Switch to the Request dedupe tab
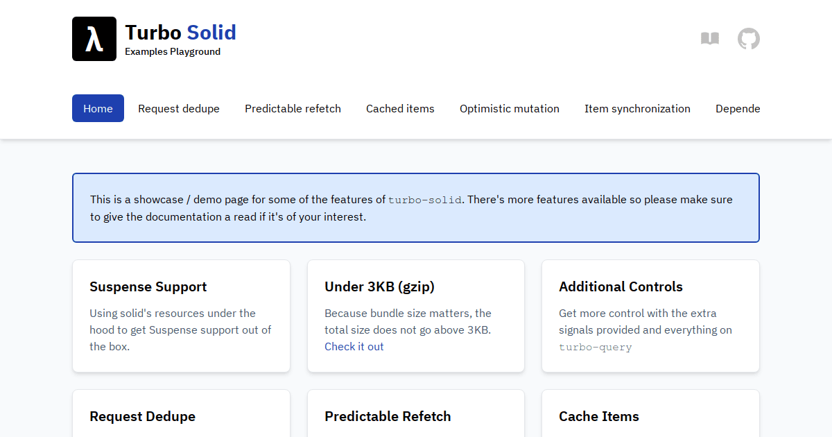 click(178, 108)
